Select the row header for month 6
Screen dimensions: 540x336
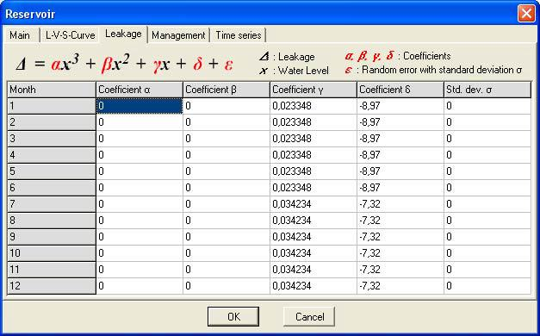pyautogui.click(x=52, y=188)
